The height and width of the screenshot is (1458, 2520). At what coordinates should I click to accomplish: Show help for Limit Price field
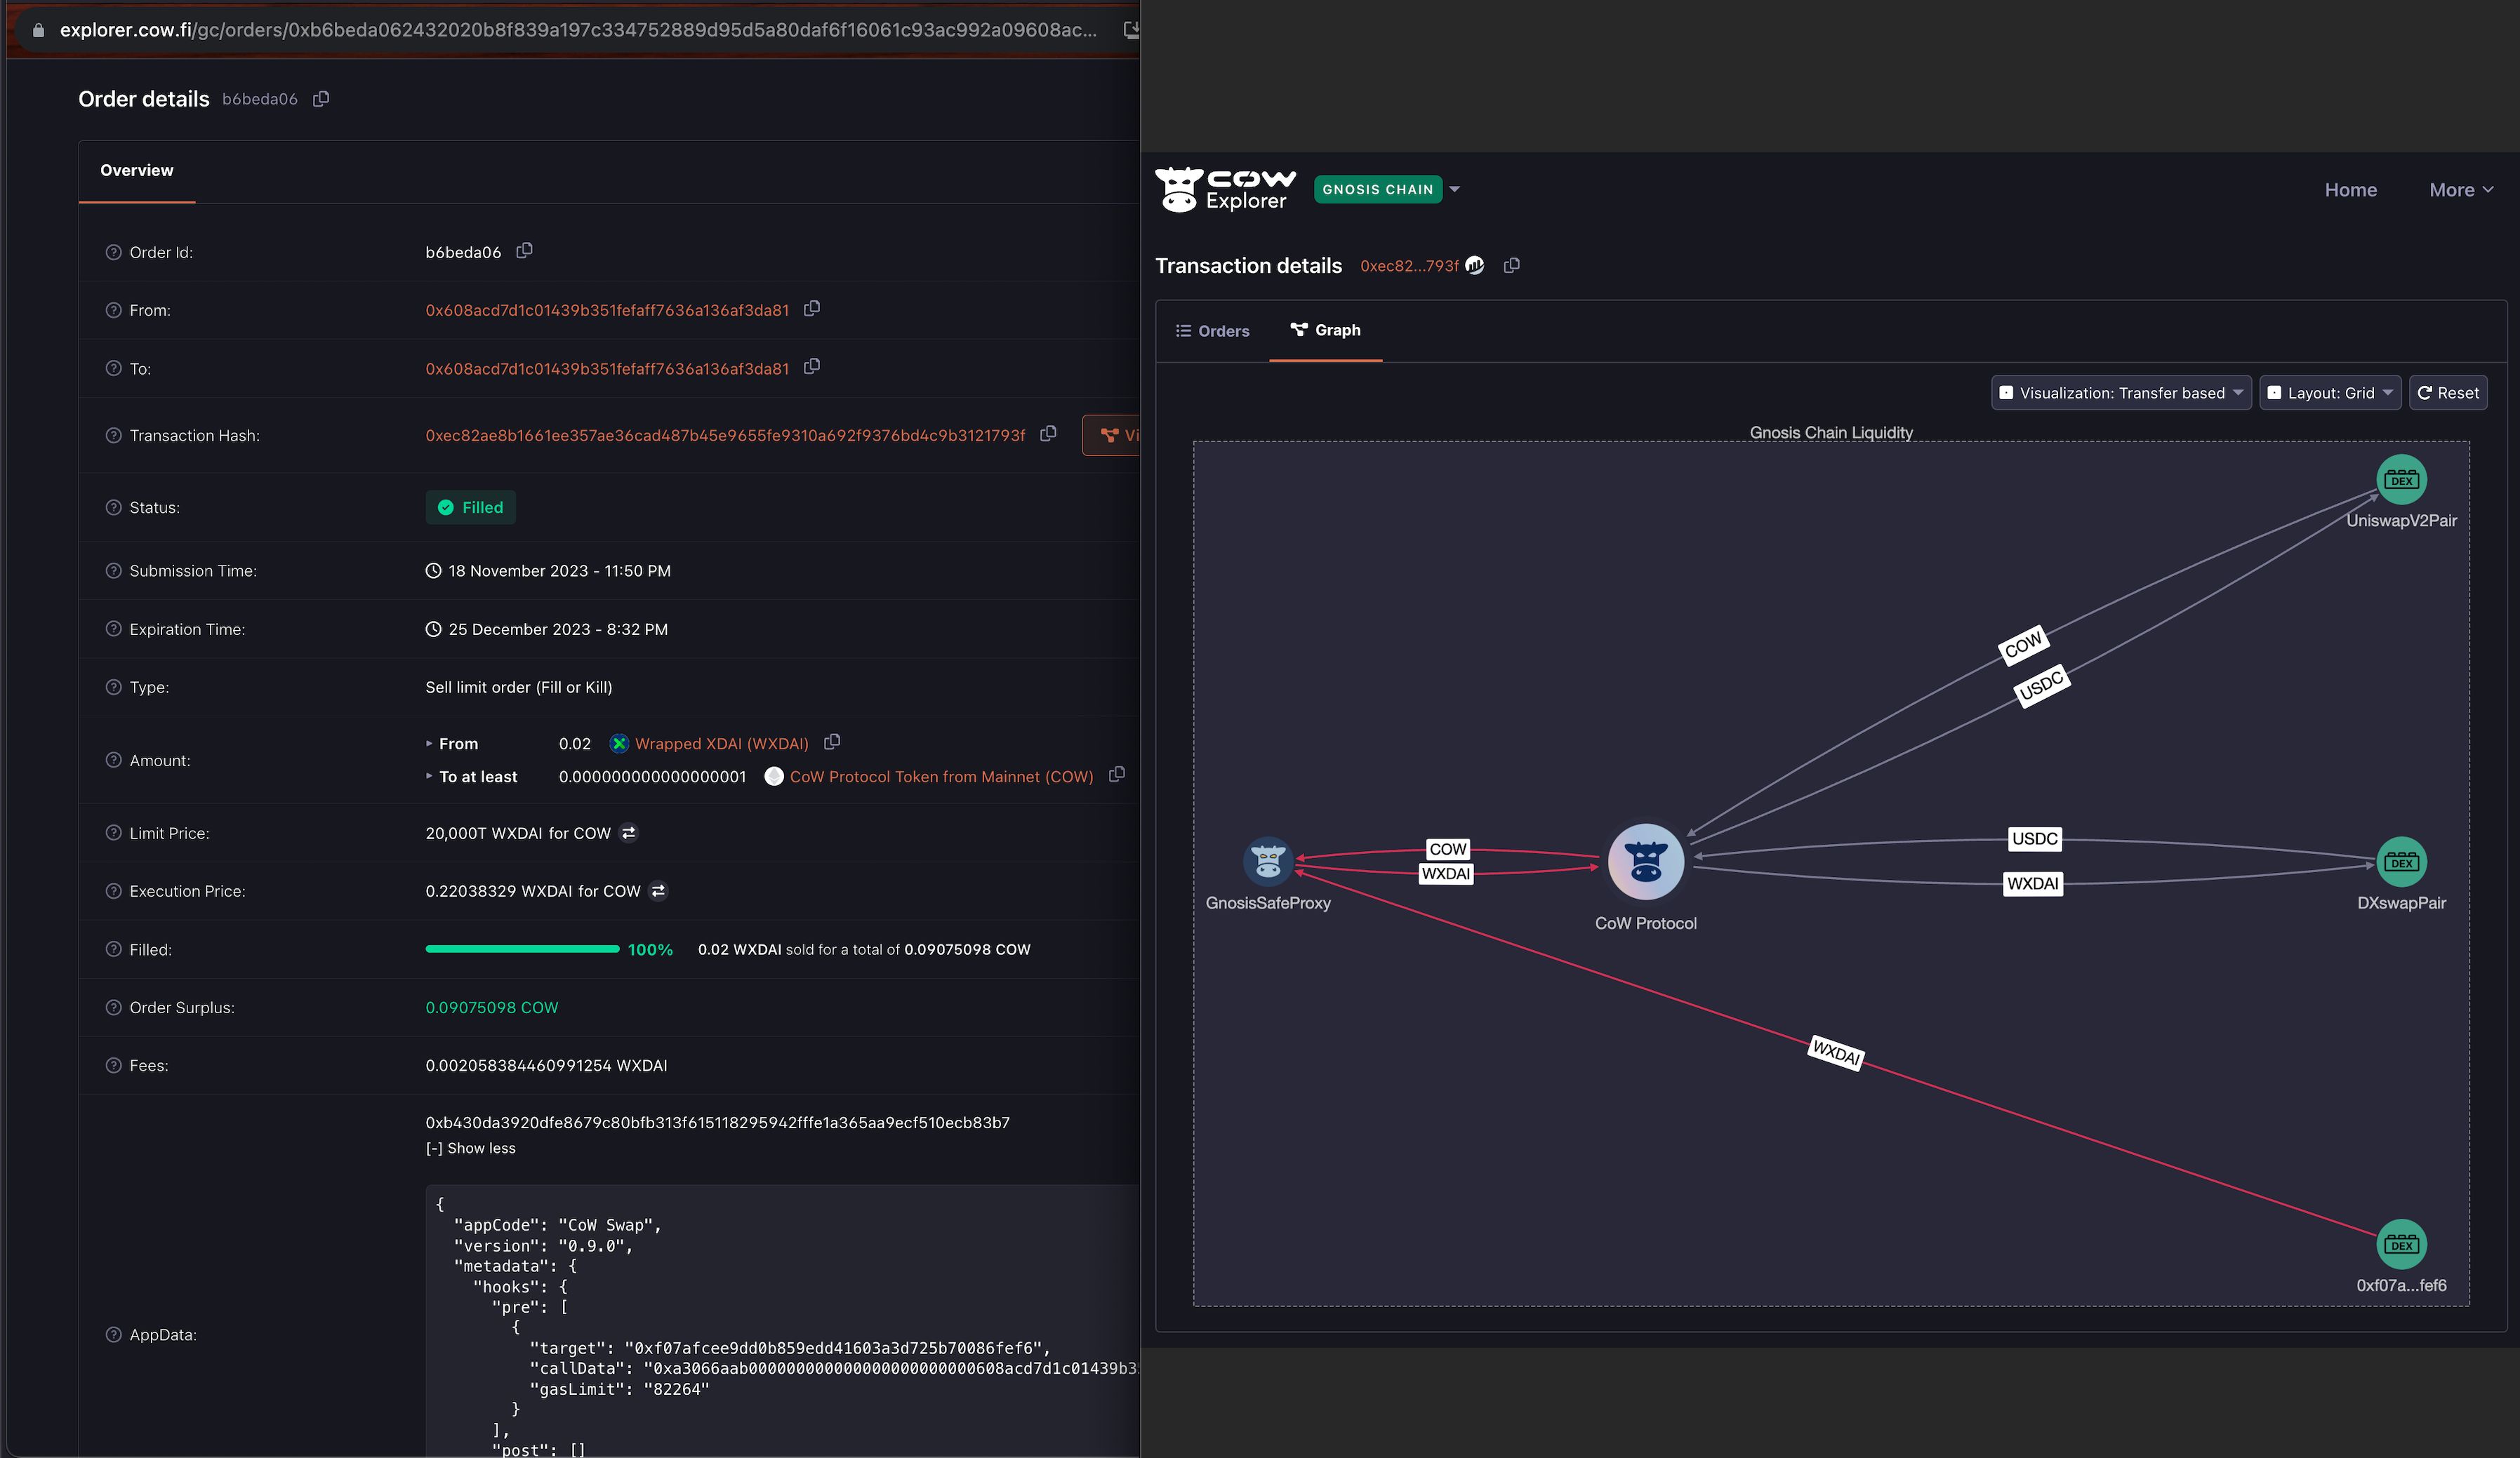[x=113, y=832]
